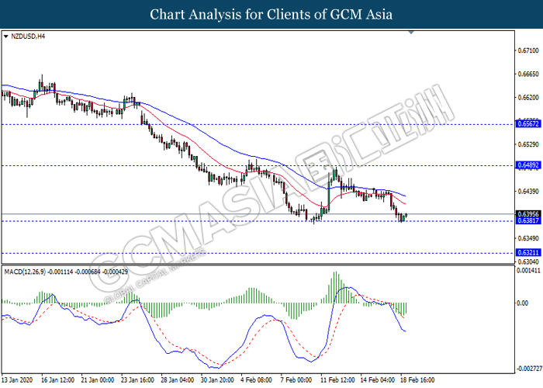Click the 13 Jan 2020 date label
543x388 pixels.
(17, 380)
